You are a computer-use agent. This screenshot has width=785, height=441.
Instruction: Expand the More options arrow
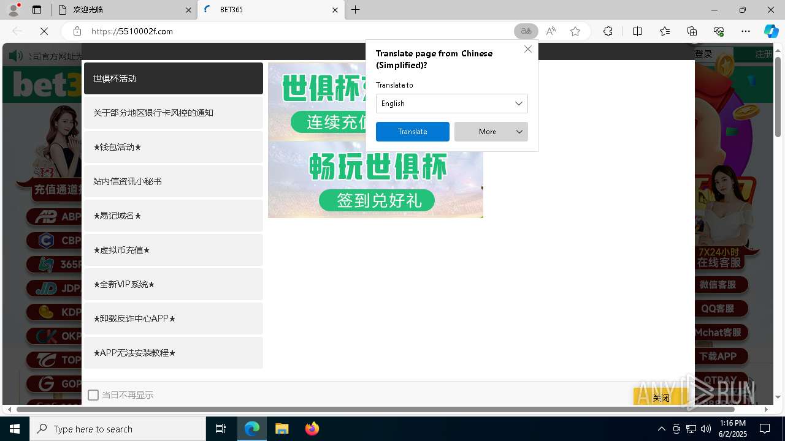[x=519, y=132]
